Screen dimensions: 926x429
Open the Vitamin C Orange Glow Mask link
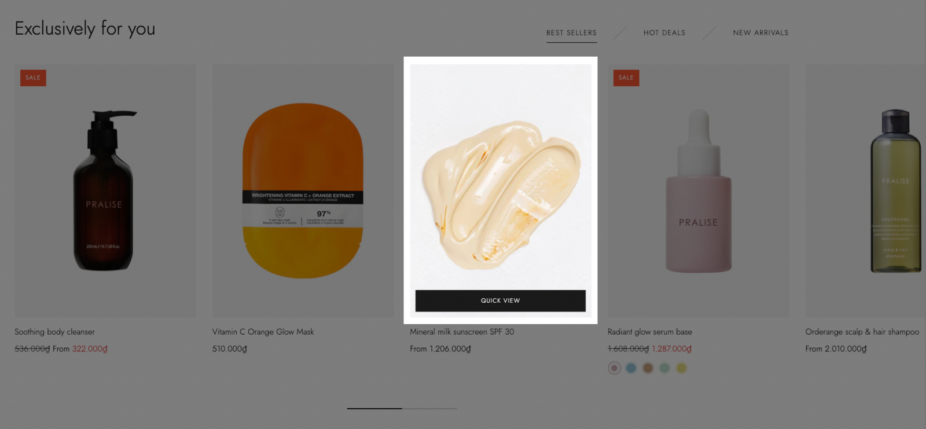click(x=263, y=332)
